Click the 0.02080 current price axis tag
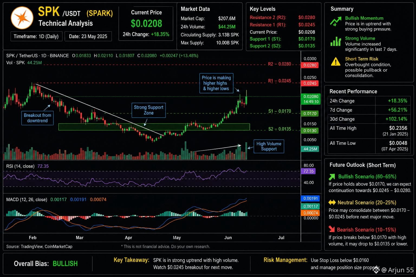 click(311, 99)
